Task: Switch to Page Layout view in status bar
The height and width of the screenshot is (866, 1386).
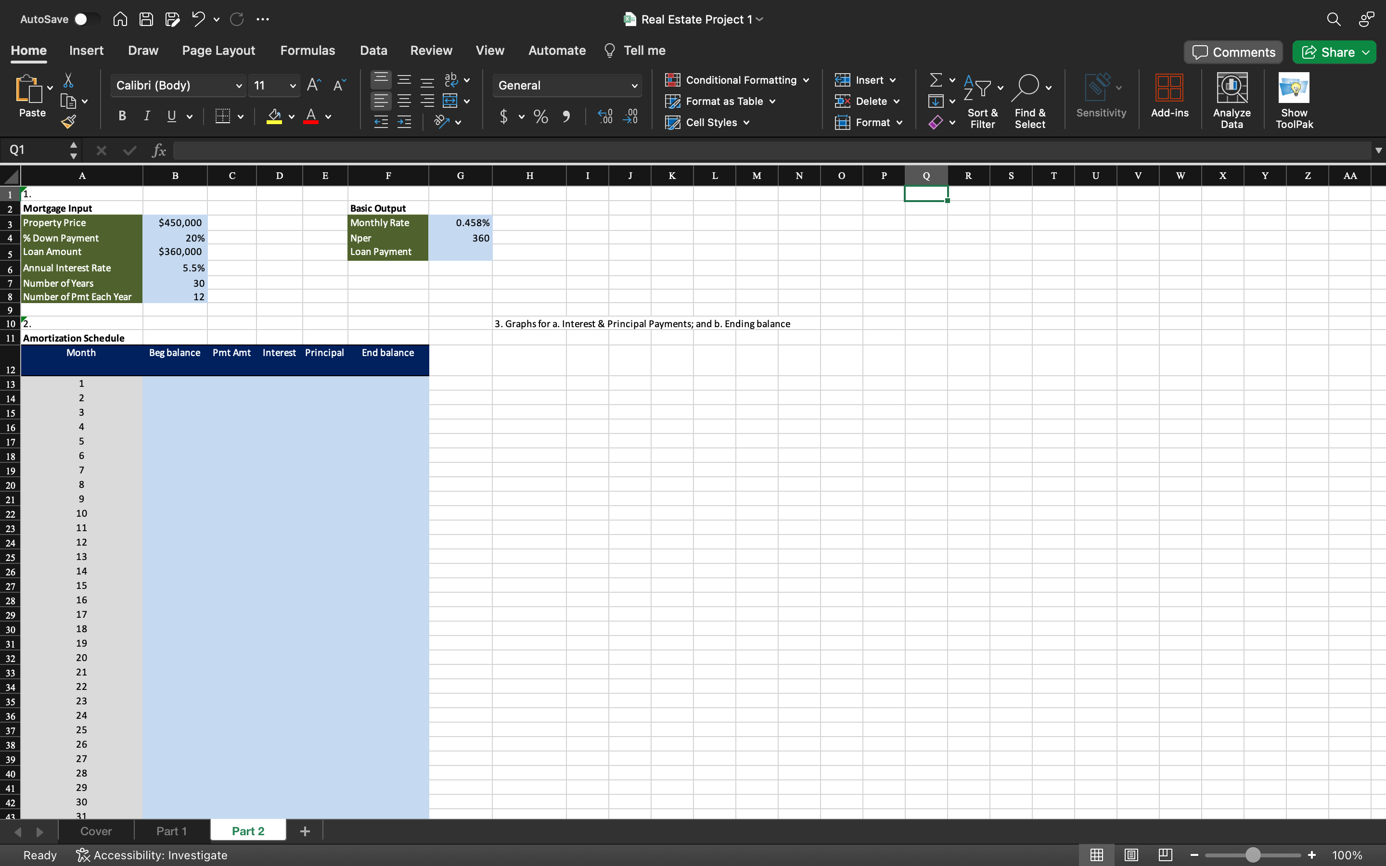Action: pyautogui.click(x=1130, y=854)
